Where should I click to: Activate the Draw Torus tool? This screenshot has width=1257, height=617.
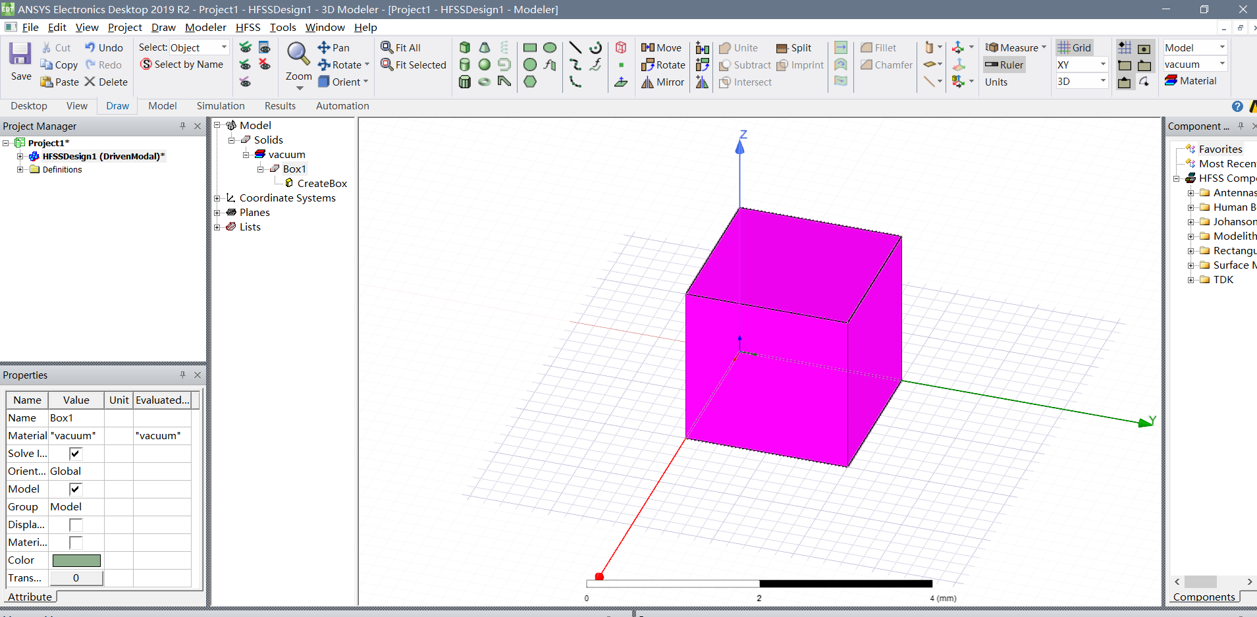tap(485, 82)
